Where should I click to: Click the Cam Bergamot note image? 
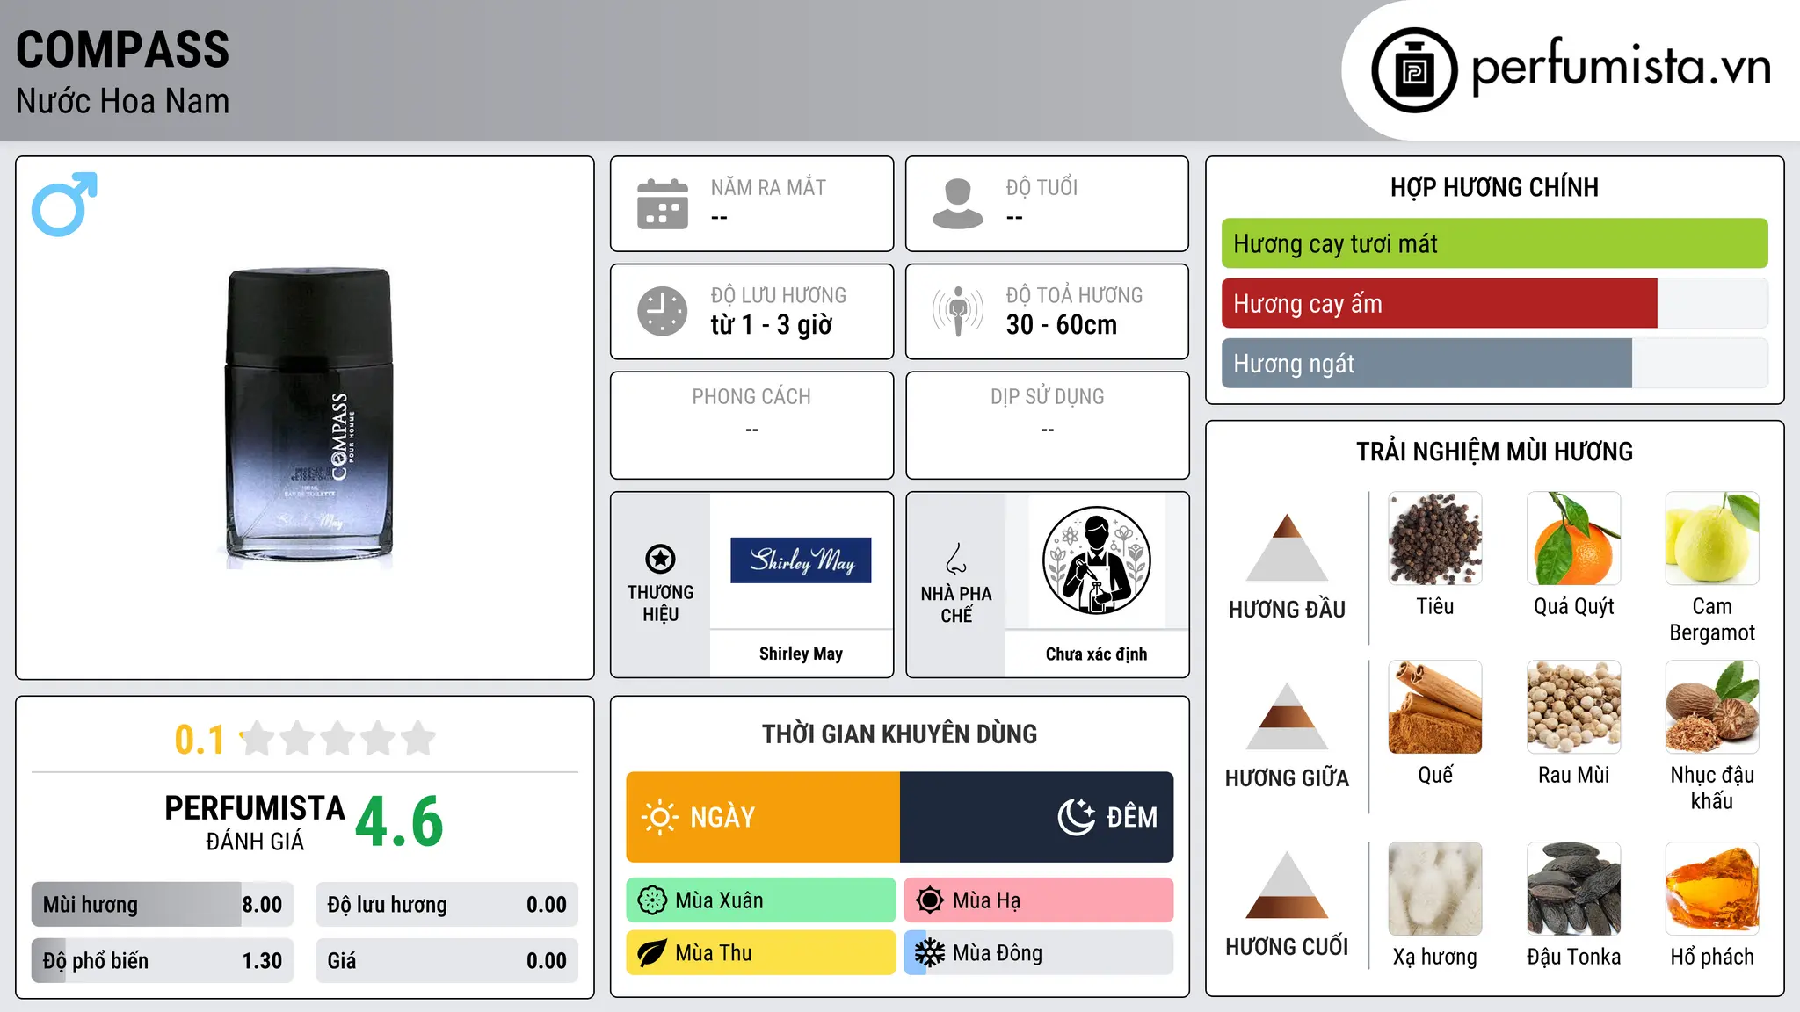1712,539
